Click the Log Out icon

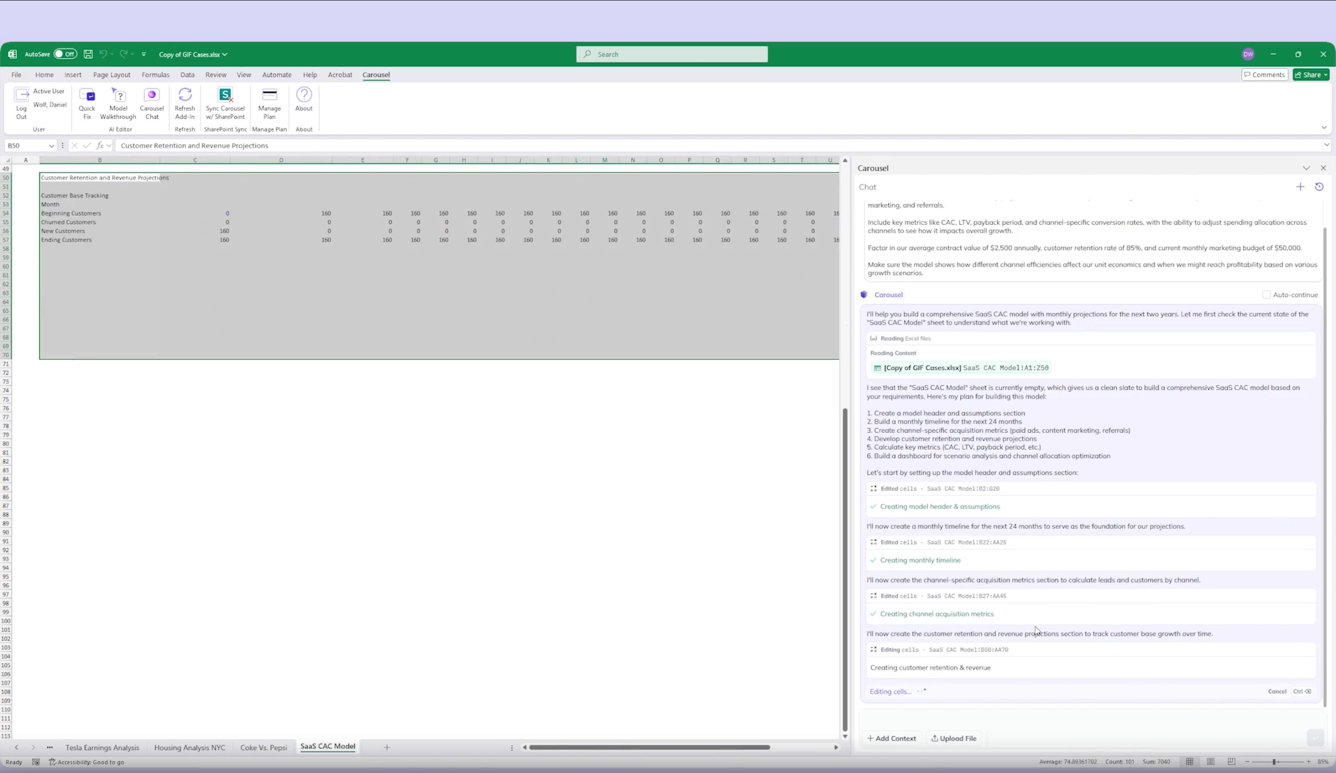(x=21, y=96)
